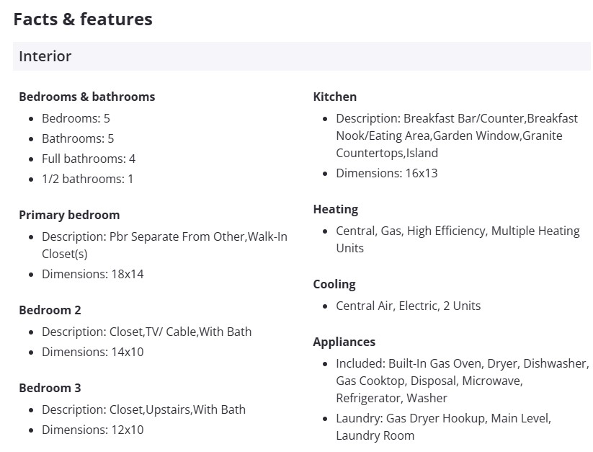Select the Kitchen dimensions 16x13 entry
The width and height of the screenshot is (593, 452).
(x=386, y=173)
